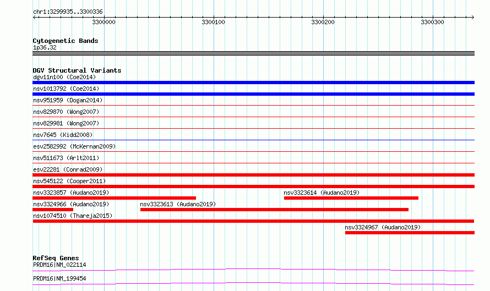Select the red esv22281 variant bar

(x=253, y=175)
